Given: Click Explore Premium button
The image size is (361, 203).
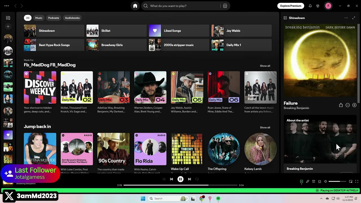Looking at the screenshot, I should [291, 6].
